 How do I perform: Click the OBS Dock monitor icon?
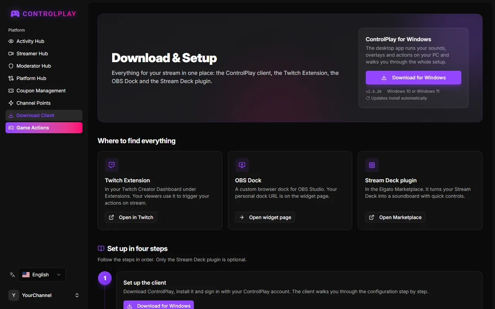click(x=242, y=165)
